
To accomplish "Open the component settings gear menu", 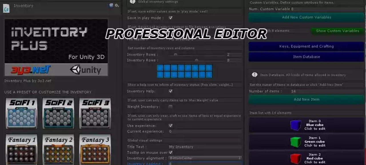I will [x=117, y=5].
